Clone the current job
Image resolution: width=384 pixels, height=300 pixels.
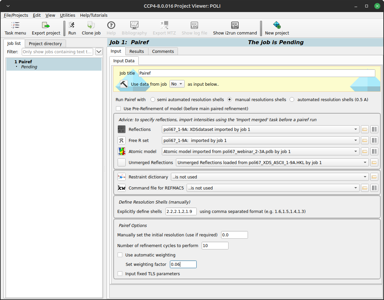91,28
